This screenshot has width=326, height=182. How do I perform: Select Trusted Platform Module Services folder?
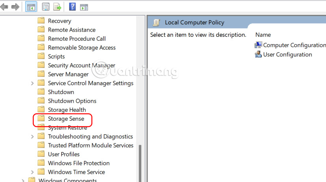(x=91, y=145)
